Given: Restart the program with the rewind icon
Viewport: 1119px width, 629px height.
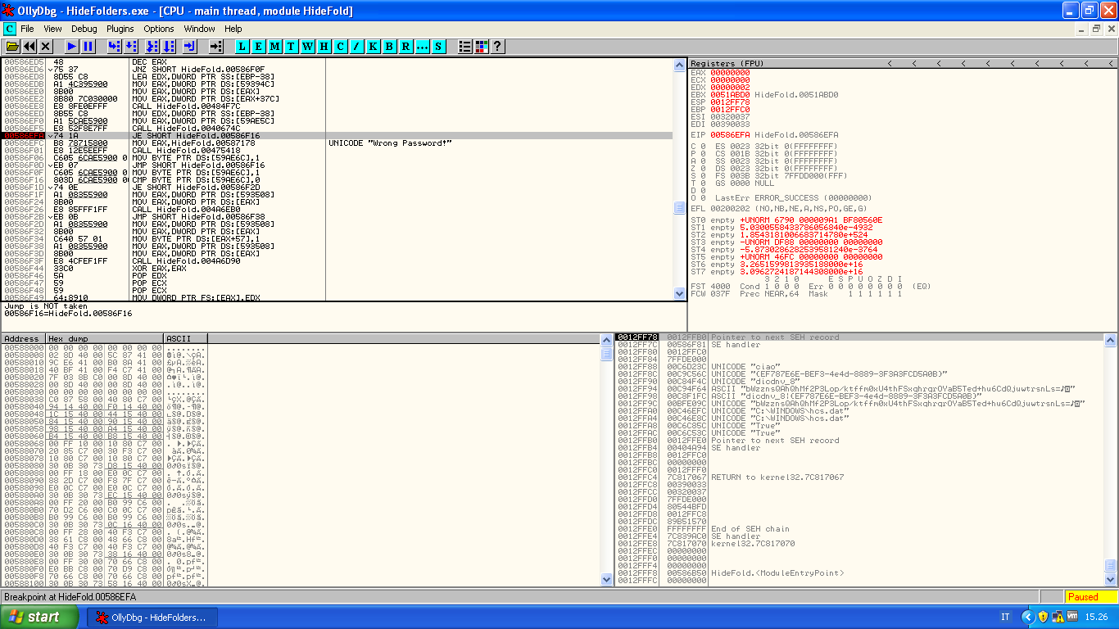Looking at the screenshot, I should tap(29, 47).
